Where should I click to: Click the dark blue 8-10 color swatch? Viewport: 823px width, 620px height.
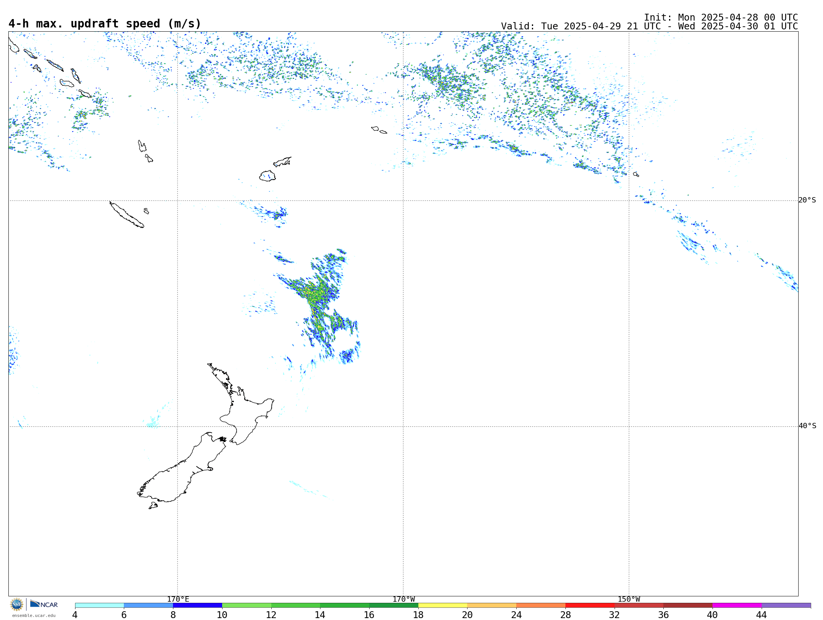click(197, 606)
